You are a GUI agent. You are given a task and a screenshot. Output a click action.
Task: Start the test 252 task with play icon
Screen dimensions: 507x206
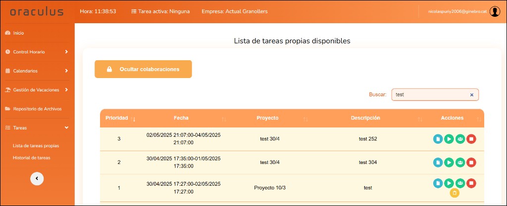click(x=449, y=139)
